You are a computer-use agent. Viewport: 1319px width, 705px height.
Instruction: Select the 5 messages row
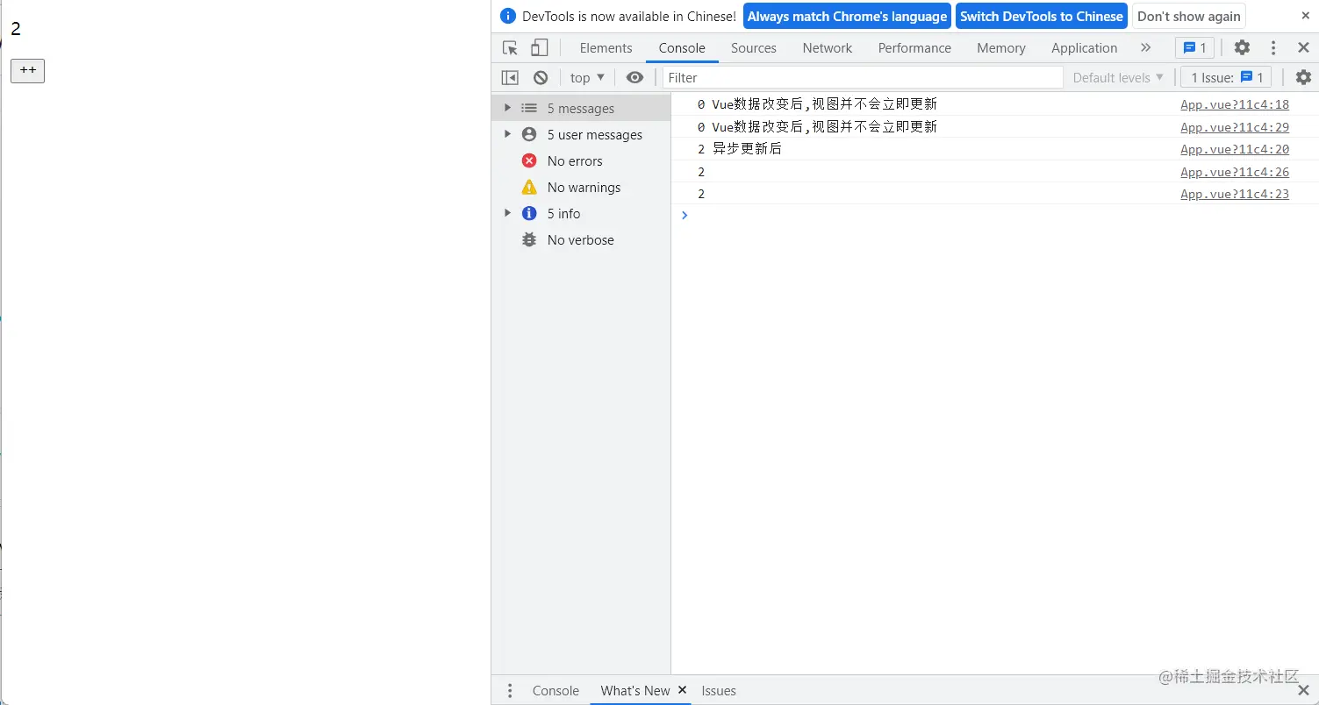point(581,109)
